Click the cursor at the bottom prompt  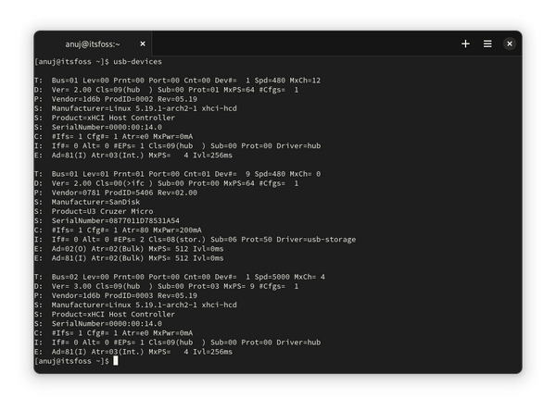[116, 361]
